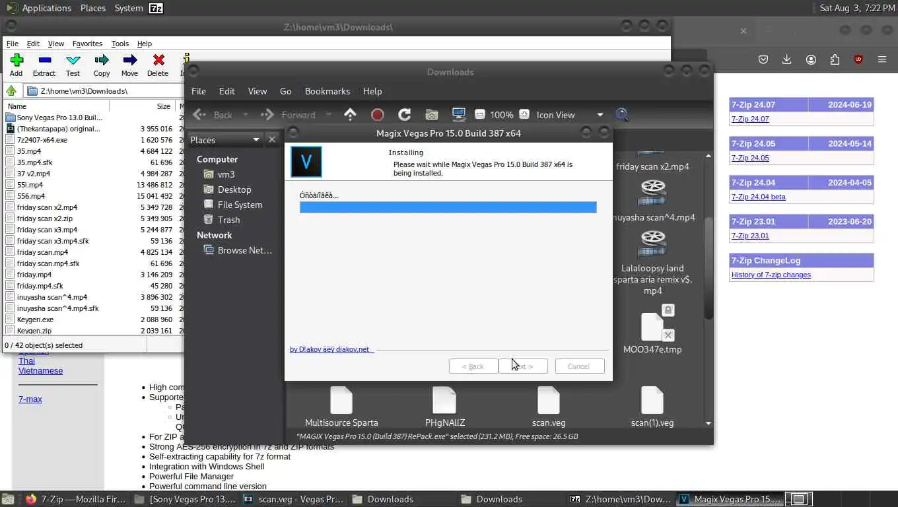Select Keygen.exe in the 7-Zip list
This screenshot has width=898, height=507.
click(35, 320)
